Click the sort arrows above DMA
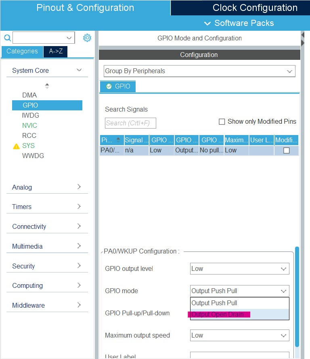The height and width of the screenshot is (359, 310). [47, 86]
